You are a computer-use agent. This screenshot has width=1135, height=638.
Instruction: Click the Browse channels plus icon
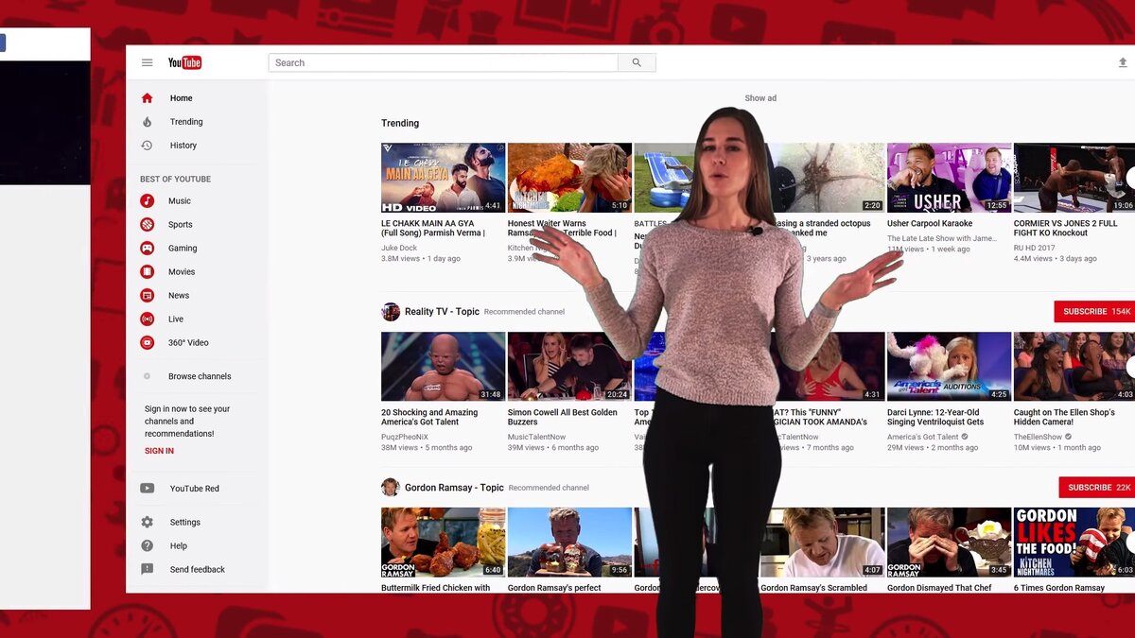[x=147, y=376]
